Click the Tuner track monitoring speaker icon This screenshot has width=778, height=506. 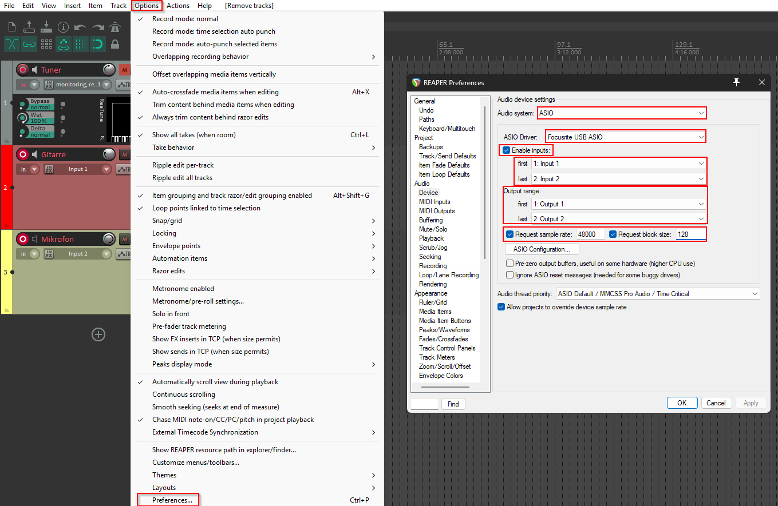coord(35,70)
